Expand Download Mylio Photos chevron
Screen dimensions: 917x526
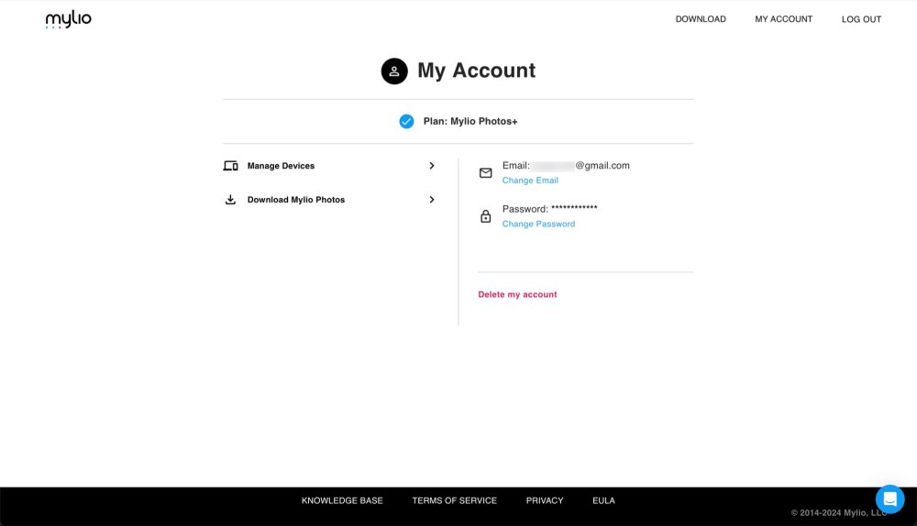click(432, 200)
